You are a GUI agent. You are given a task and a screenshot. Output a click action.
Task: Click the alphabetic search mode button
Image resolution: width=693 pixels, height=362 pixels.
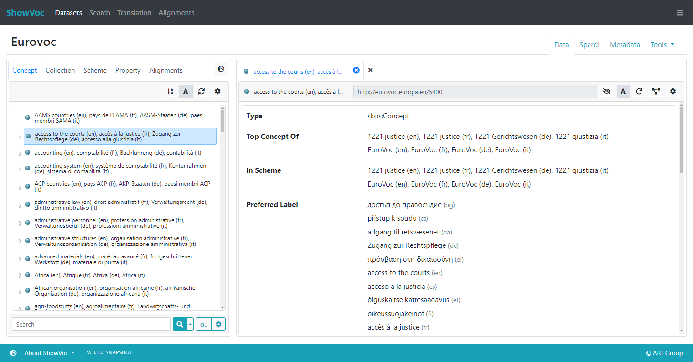coord(203,324)
